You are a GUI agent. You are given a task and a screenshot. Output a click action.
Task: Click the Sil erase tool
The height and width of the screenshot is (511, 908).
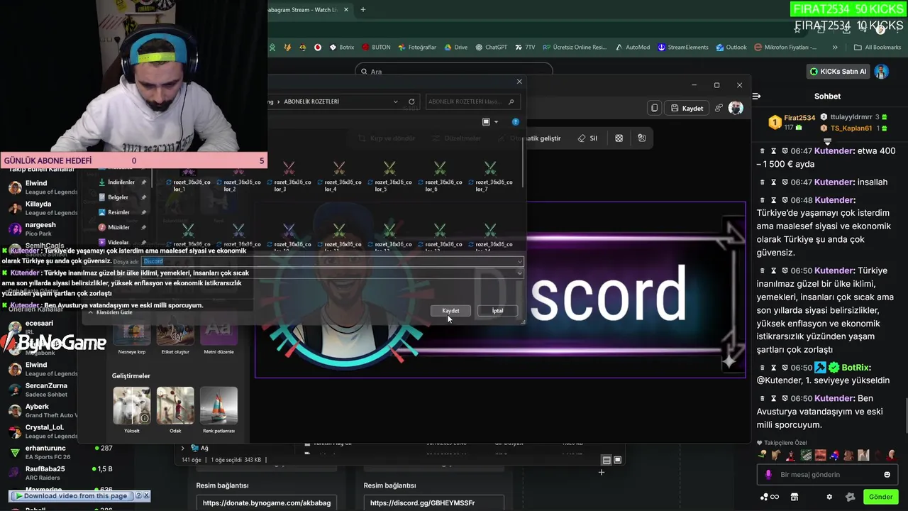[x=587, y=138]
